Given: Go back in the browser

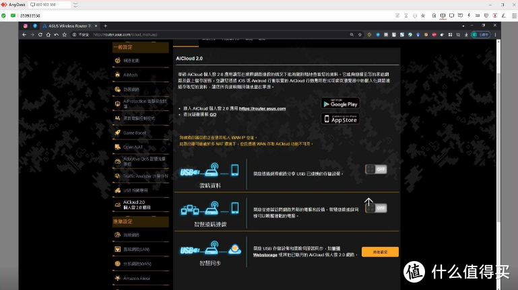Looking at the screenshot, I should [x=24, y=34].
